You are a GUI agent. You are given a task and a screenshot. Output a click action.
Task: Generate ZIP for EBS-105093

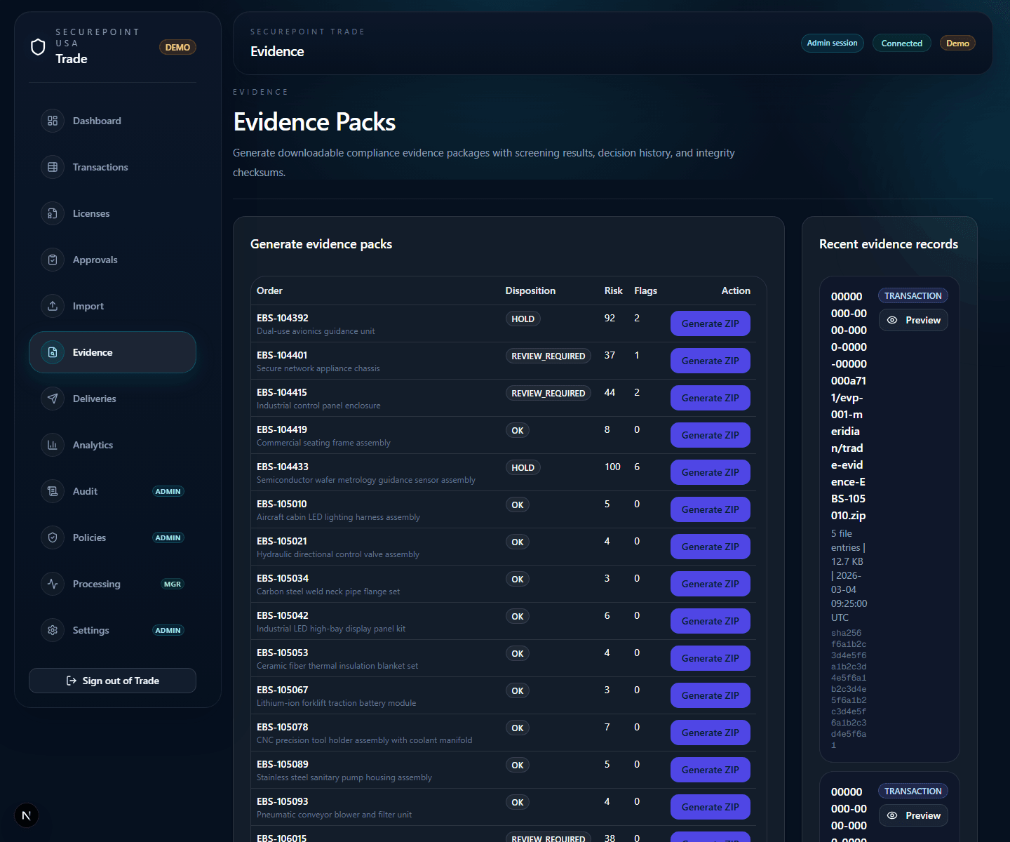[711, 807]
